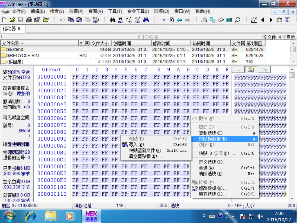The image size is (297, 223).
Task: Sort by 第1扇区 column header
Action: pos(255,44)
